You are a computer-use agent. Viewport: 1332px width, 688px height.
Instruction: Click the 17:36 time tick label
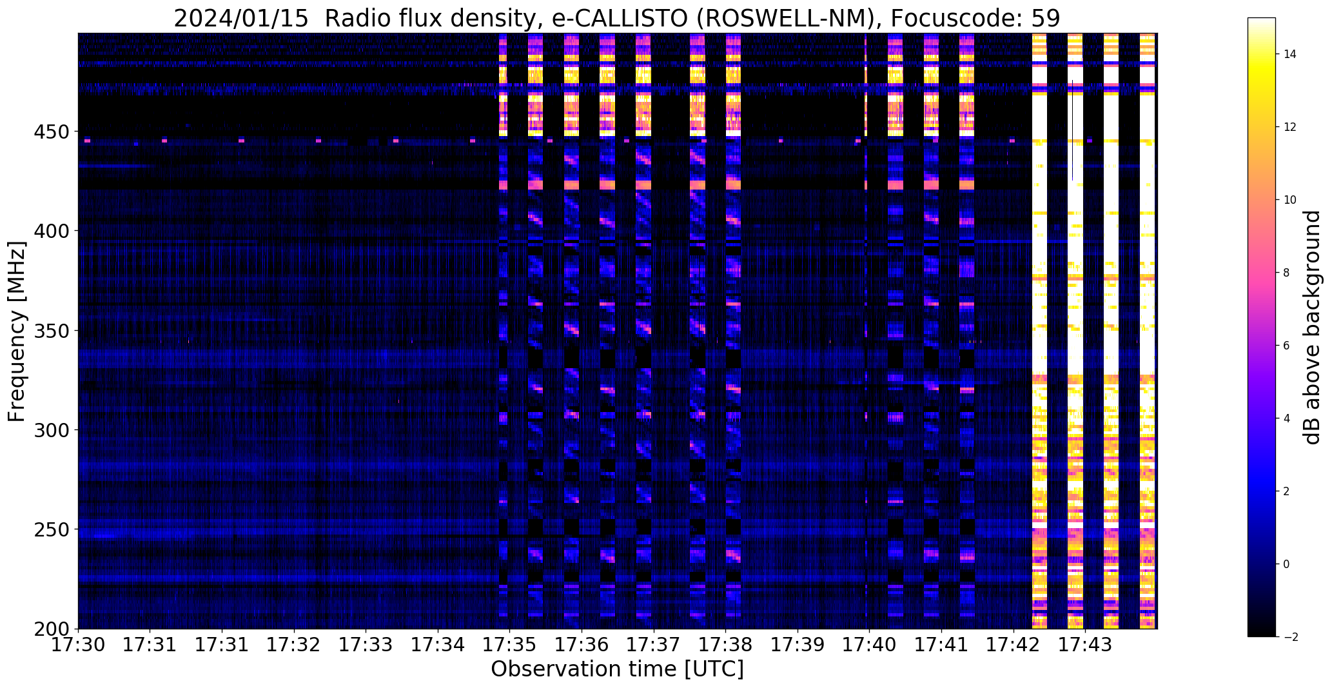582,644
